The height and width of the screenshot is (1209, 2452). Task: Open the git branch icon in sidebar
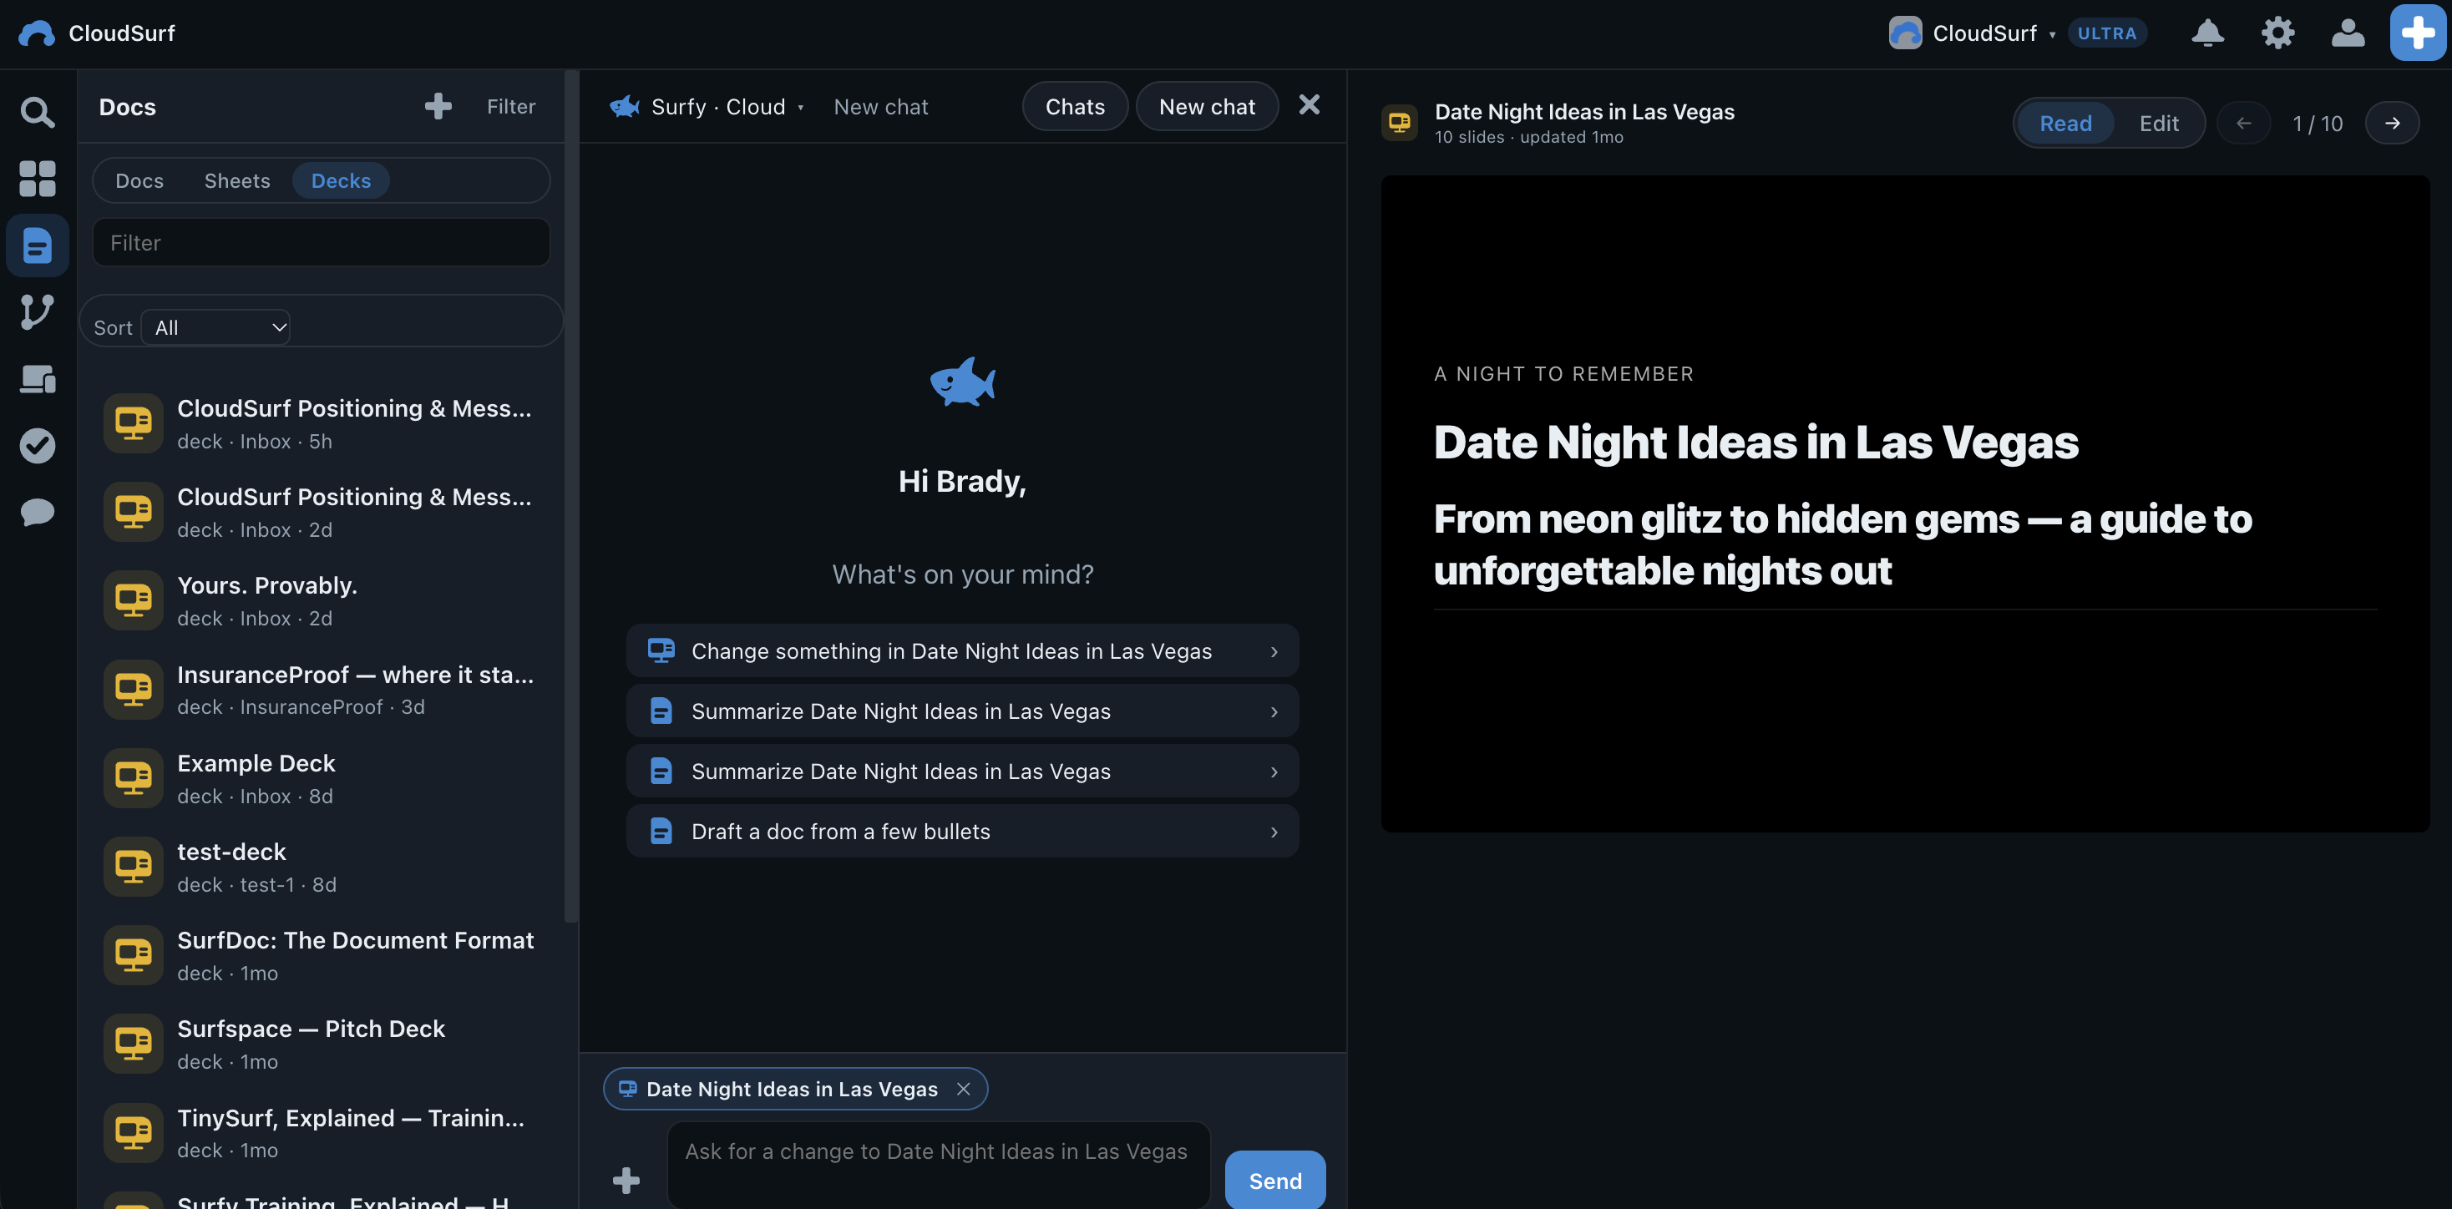tap(37, 311)
